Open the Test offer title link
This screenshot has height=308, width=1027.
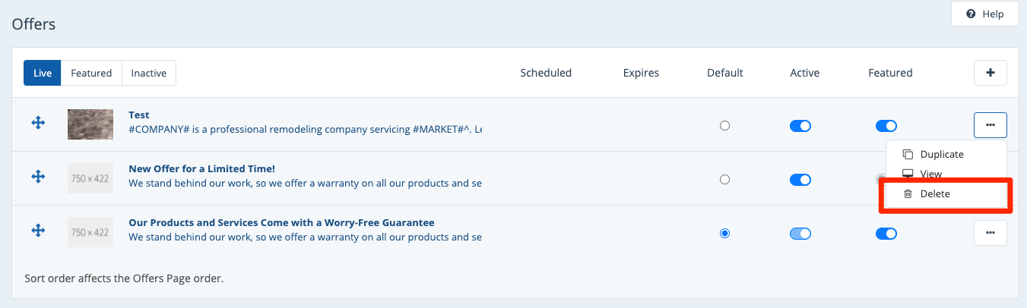139,115
